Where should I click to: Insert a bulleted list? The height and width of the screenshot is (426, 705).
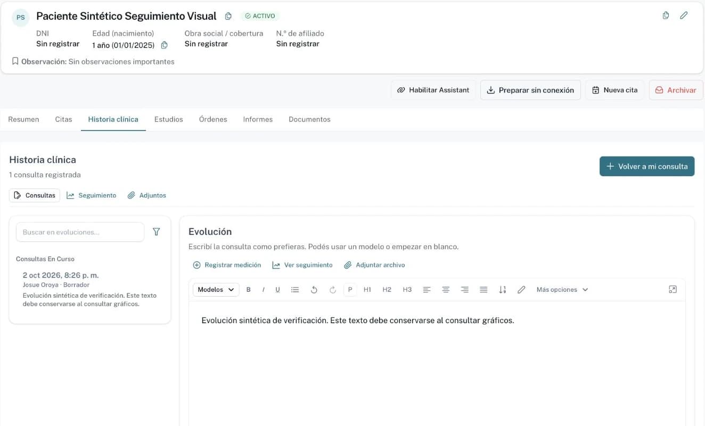295,290
